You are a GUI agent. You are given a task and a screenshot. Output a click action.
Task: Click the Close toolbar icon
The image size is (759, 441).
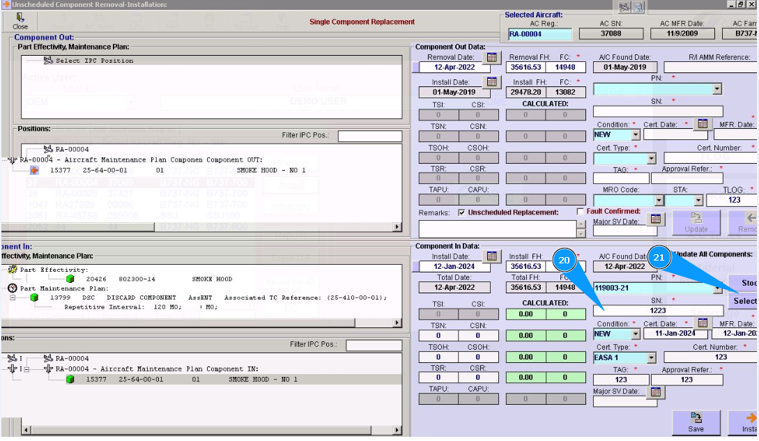click(x=20, y=21)
